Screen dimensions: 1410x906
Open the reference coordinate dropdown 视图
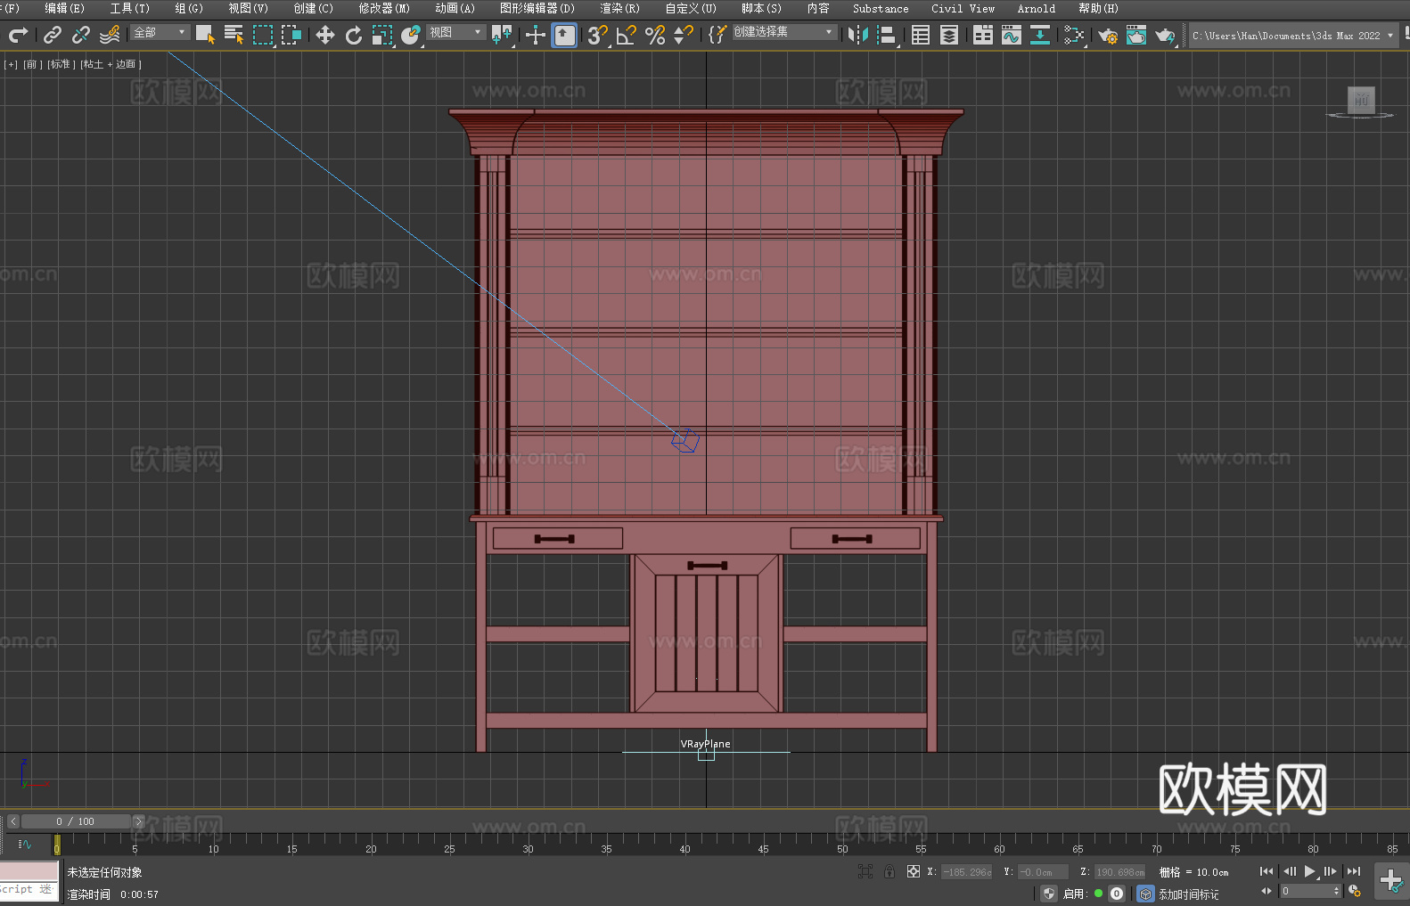pos(455,32)
